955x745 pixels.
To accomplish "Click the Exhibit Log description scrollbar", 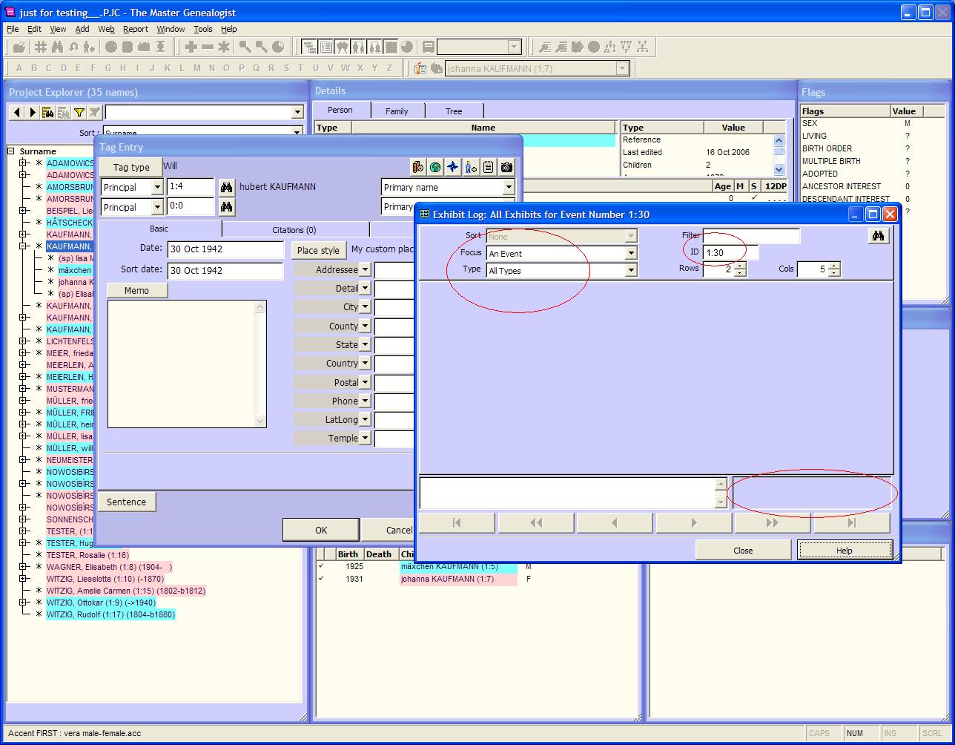I will [721, 493].
